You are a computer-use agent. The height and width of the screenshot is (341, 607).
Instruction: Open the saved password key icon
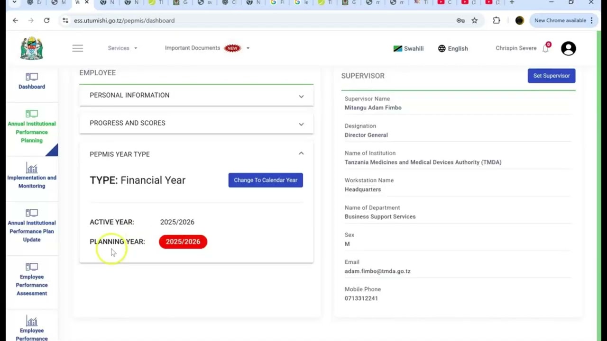[x=460, y=20]
